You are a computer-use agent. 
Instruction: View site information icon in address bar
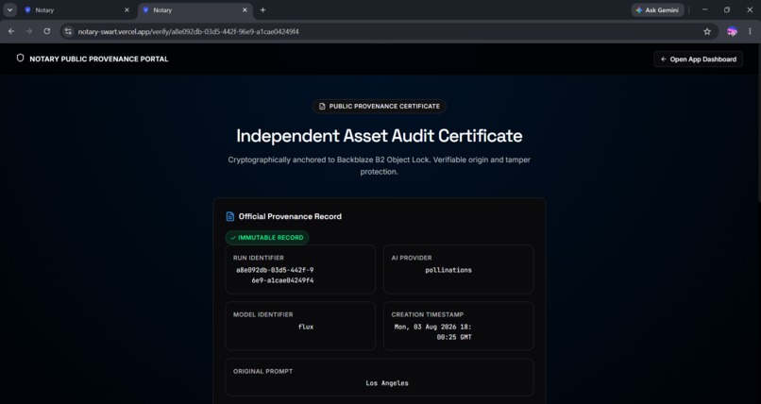[68, 31]
